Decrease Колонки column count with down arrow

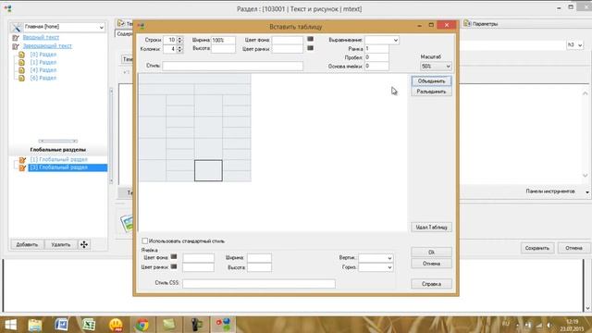point(179,51)
